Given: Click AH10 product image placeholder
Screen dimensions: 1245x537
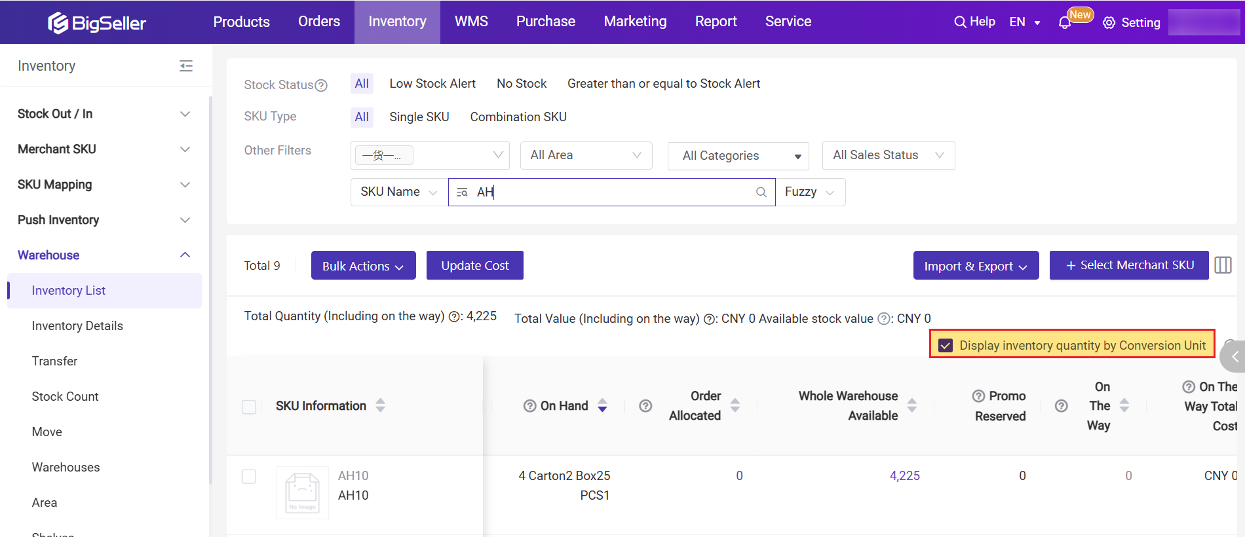Looking at the screenshot, I should click(x=302, y=492).
